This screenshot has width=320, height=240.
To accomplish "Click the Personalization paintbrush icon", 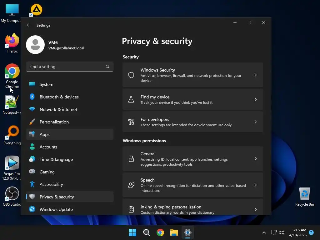I will 32,122.
